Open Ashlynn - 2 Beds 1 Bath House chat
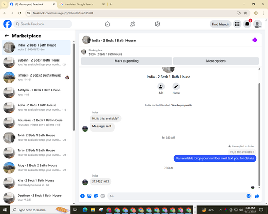This screenshot has height=214, width=268. (36, 93)
